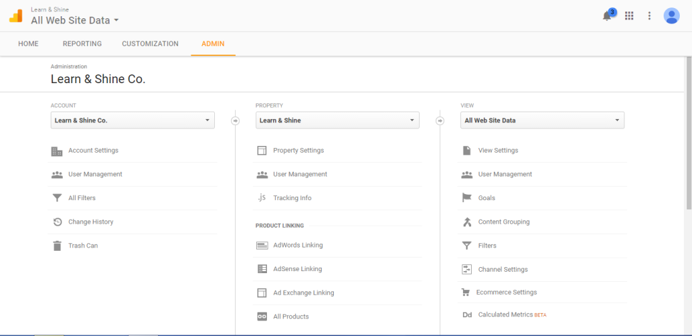
Task: Open account-level User Management link
Action: 95,174
